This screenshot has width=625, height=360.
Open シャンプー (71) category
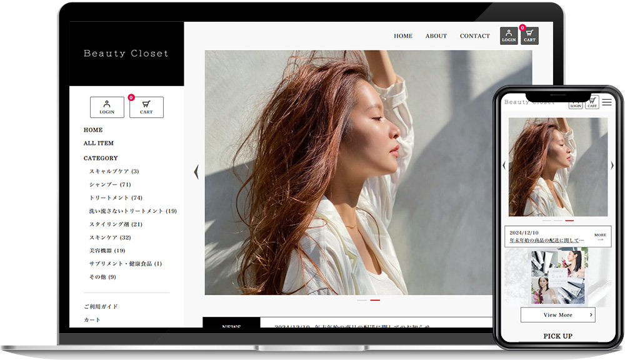coord(110,185)
